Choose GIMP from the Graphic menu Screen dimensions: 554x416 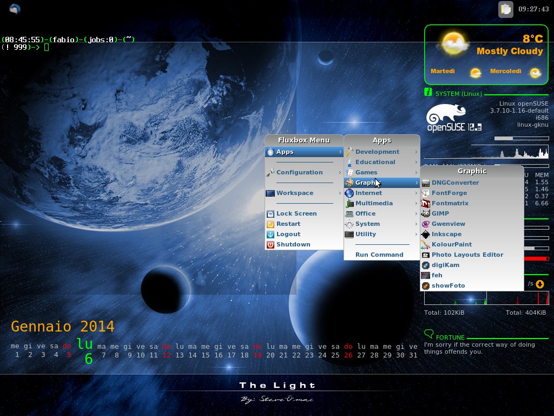pos(472,213)
